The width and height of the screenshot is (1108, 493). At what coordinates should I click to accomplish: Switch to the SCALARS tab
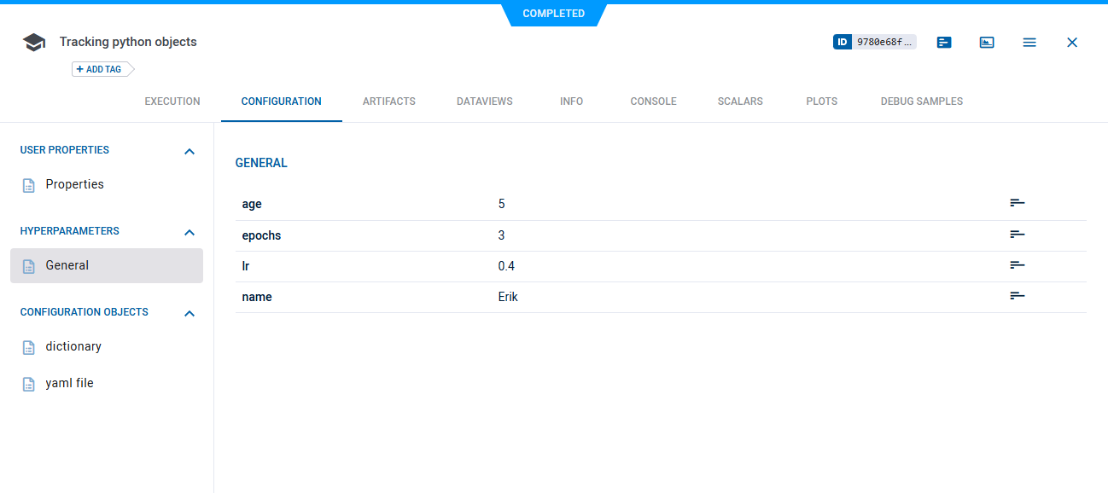tap(739, 101)
